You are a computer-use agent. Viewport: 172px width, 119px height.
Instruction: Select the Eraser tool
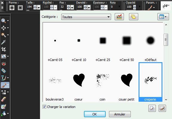click(x=4, y=99)
